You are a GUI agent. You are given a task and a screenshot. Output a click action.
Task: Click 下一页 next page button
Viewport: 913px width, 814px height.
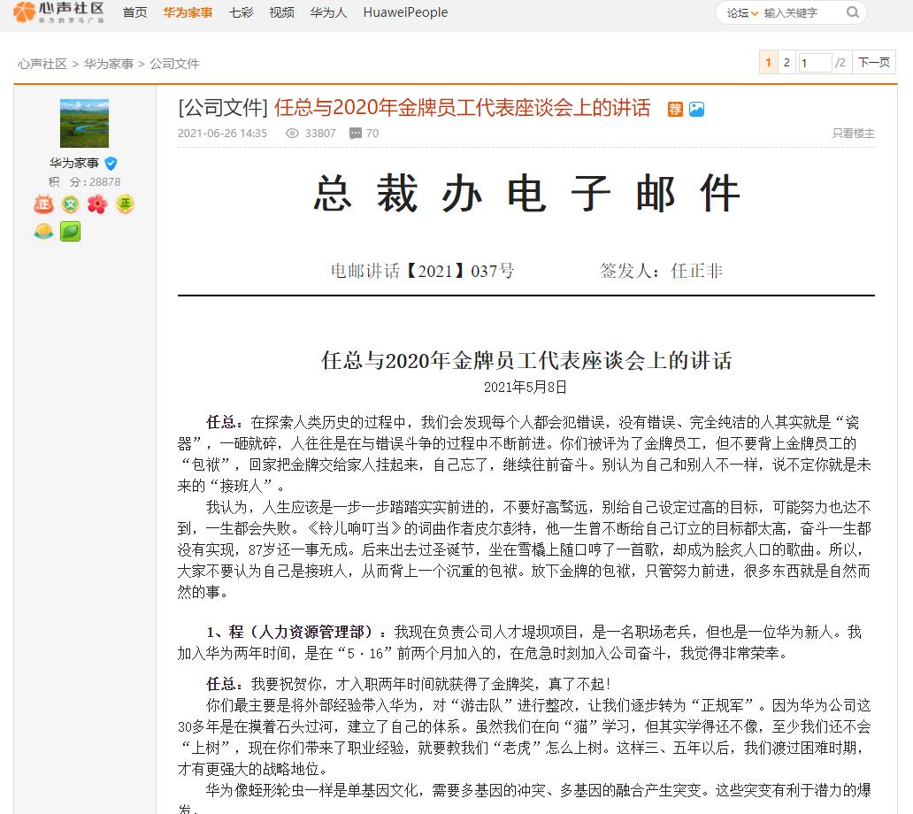tap(873, 63)
